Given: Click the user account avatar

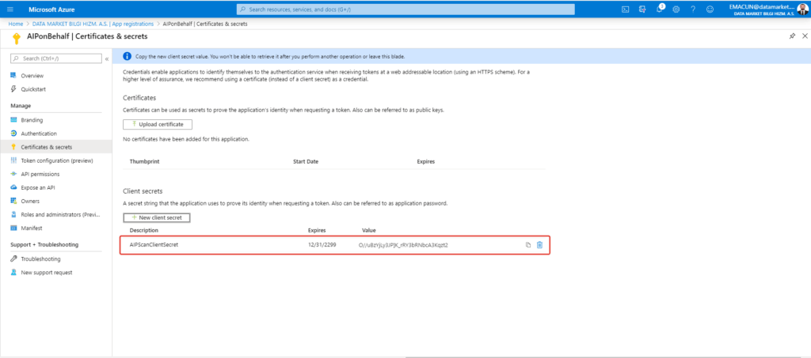Looking at the screenshot, I should (x=801, y=9).
